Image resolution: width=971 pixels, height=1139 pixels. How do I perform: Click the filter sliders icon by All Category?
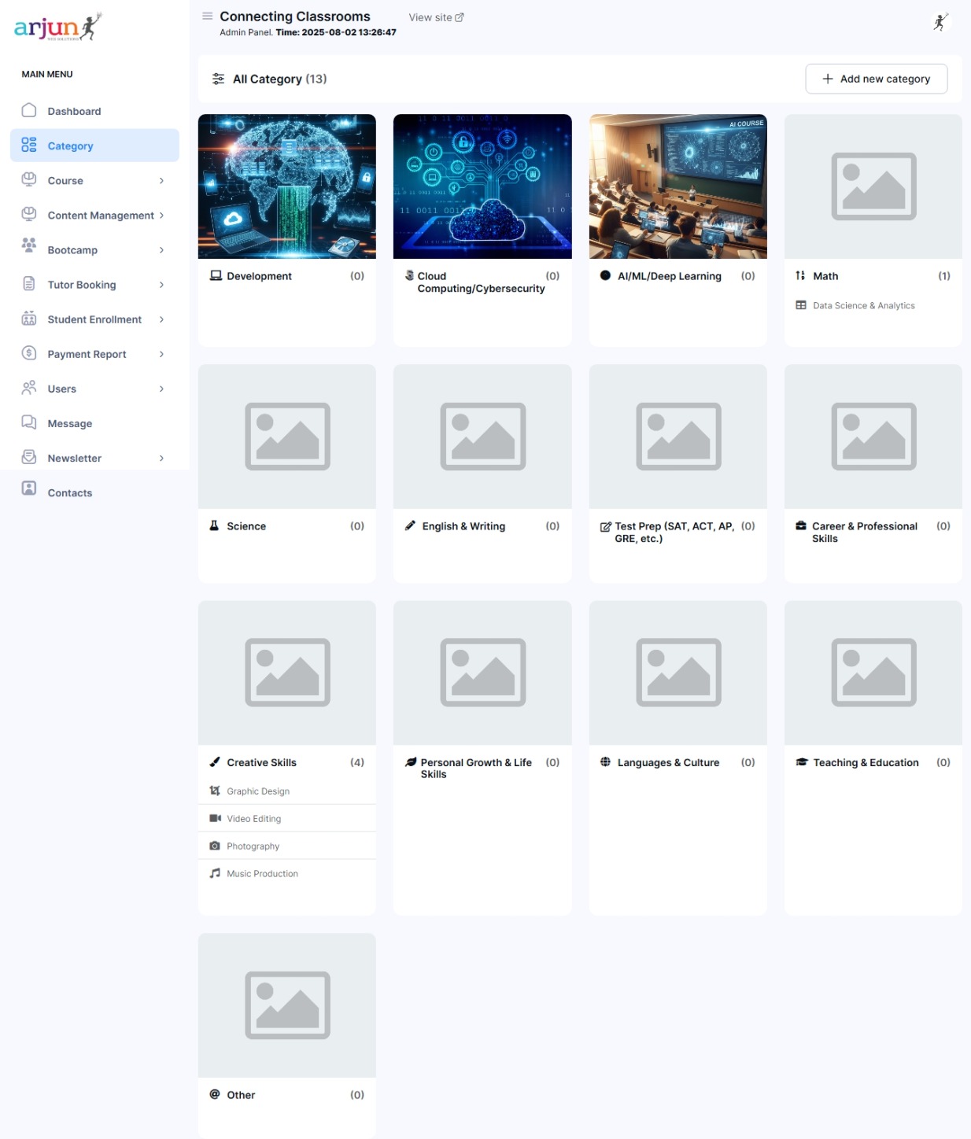[218, 79]
